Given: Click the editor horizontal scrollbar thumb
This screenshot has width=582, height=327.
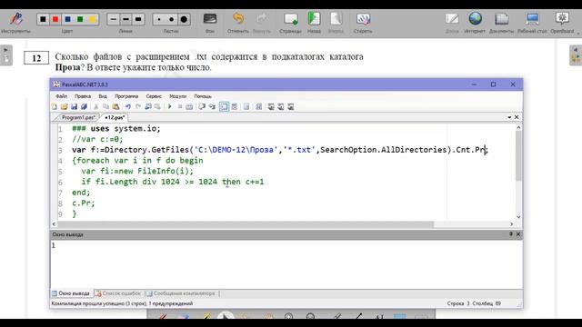Looking at the screenshot, I should [x=246, y=224].
